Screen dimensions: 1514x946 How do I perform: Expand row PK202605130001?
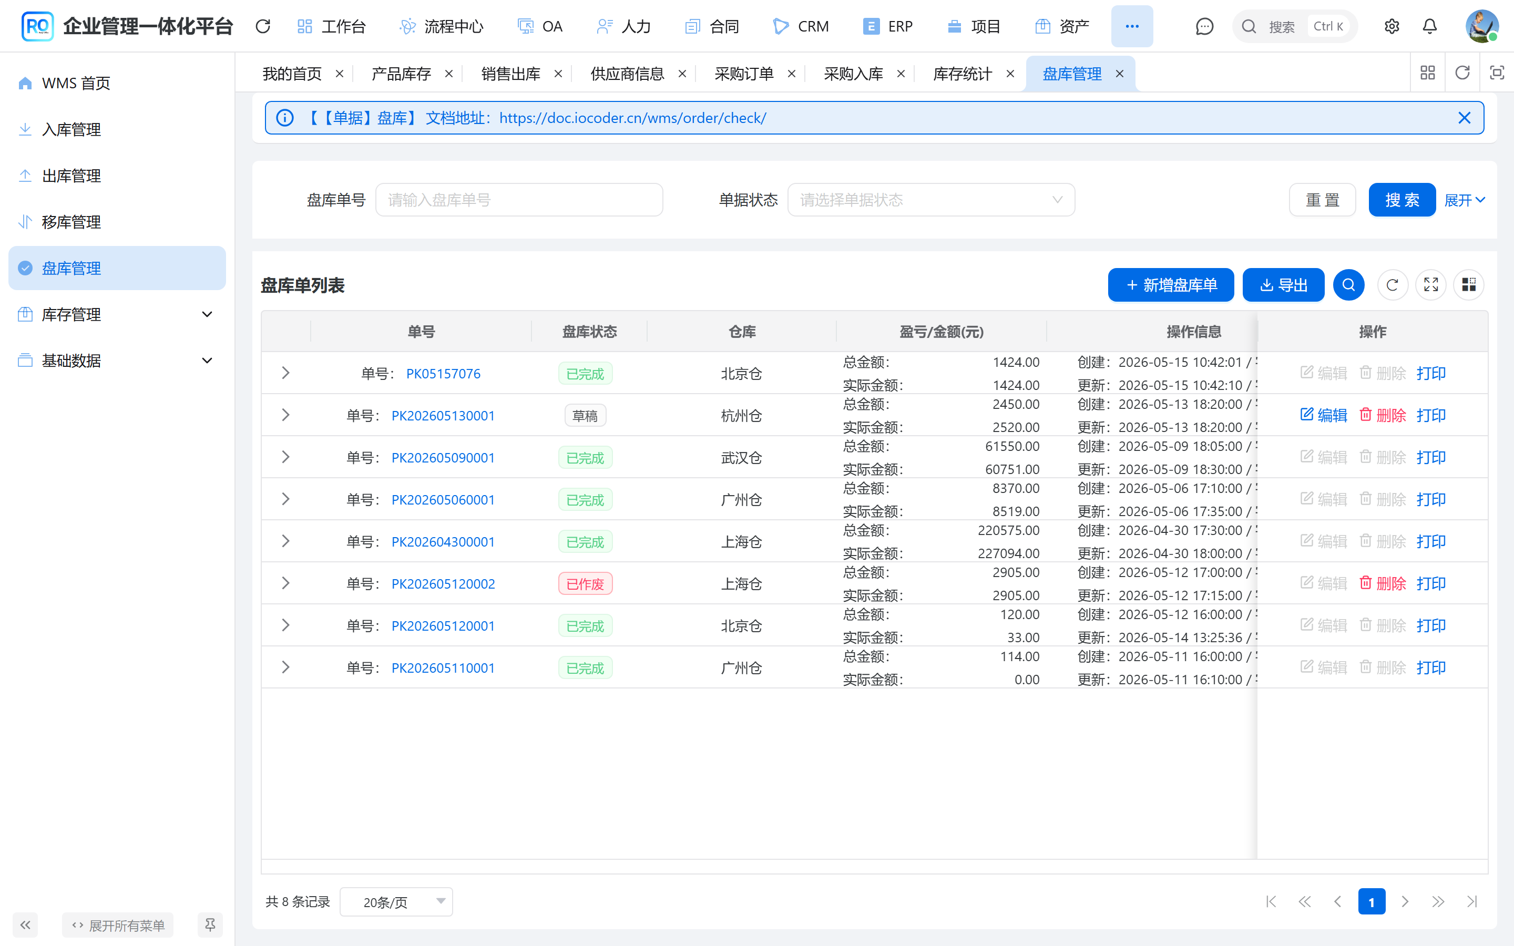285,415
